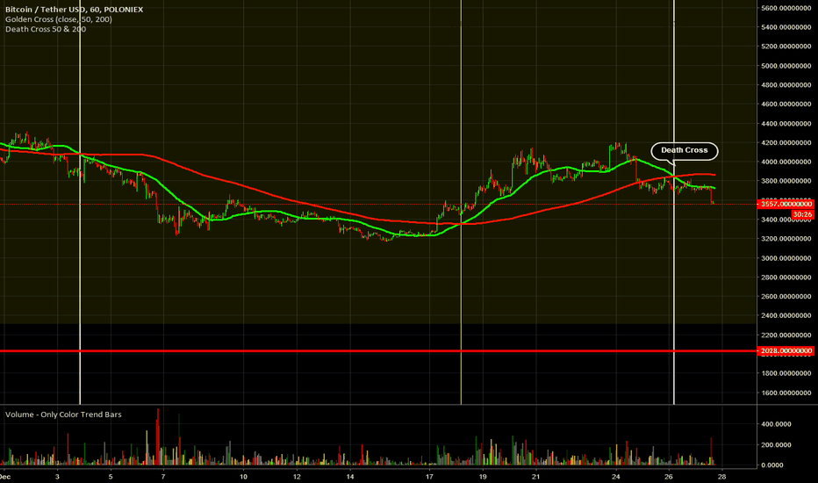Select the red horizontal line at 2028
Screen dimensions: 818x483
tap(378, 351)
